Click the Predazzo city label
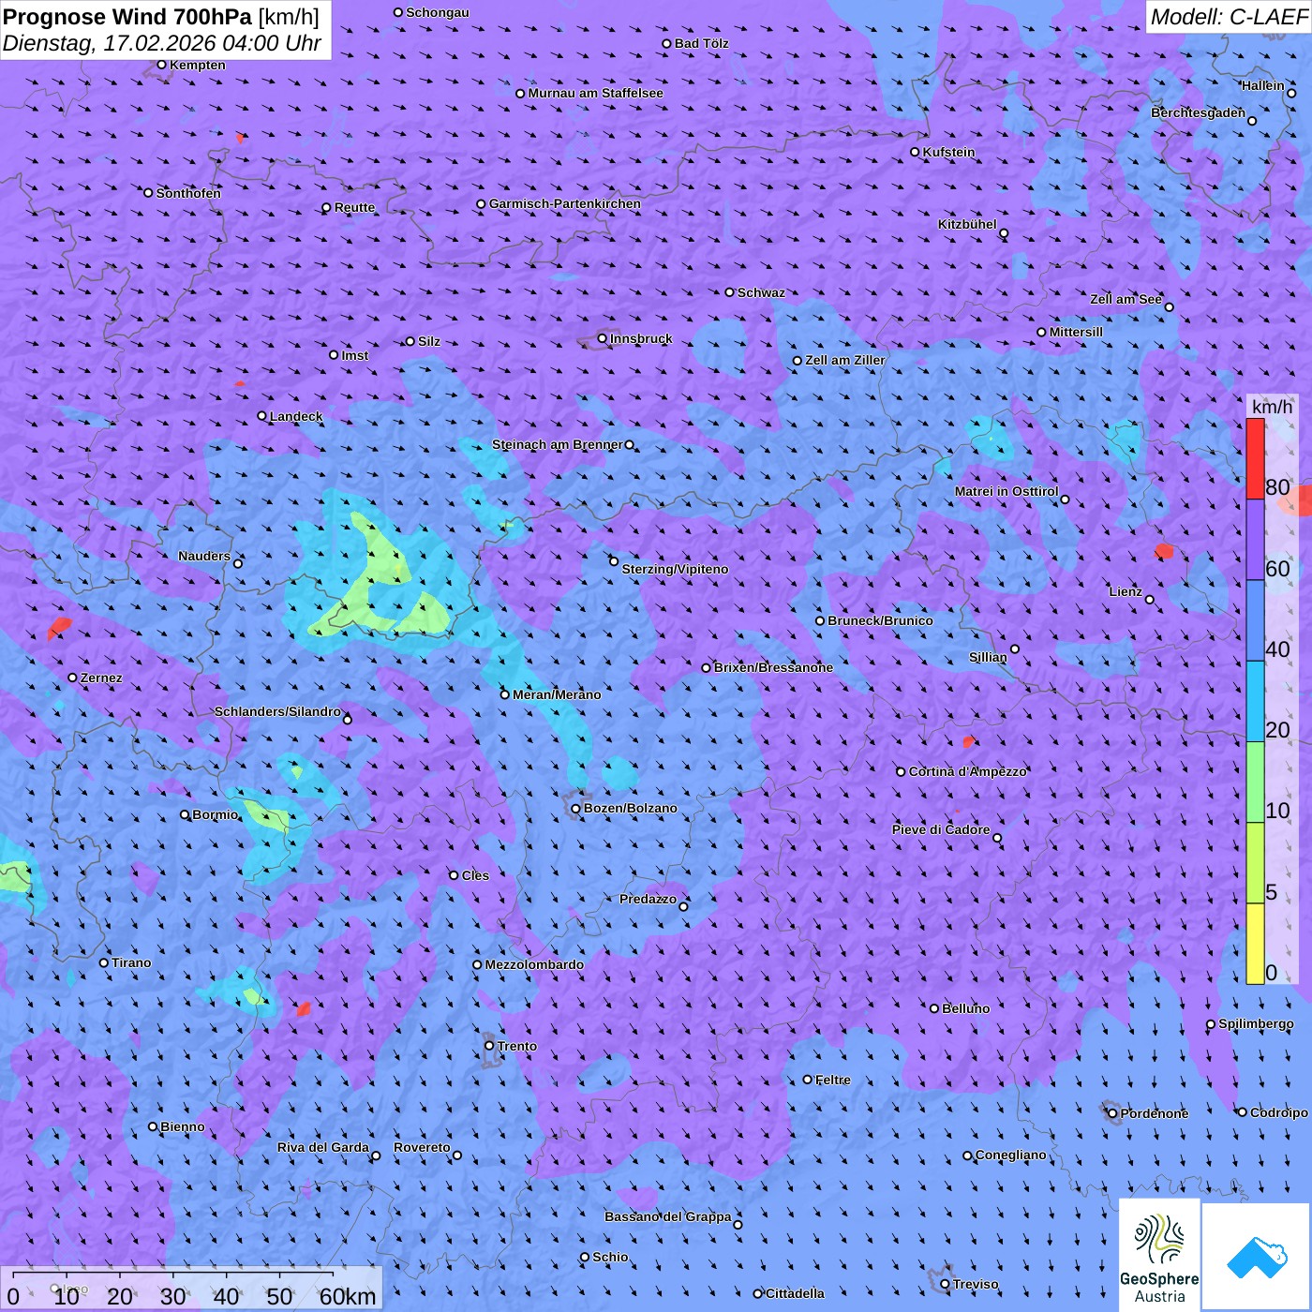 [648, 899]
